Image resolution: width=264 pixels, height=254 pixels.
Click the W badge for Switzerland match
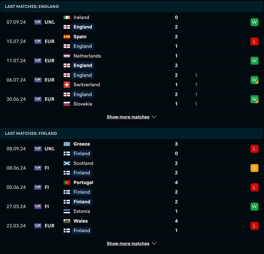[254, 80]
